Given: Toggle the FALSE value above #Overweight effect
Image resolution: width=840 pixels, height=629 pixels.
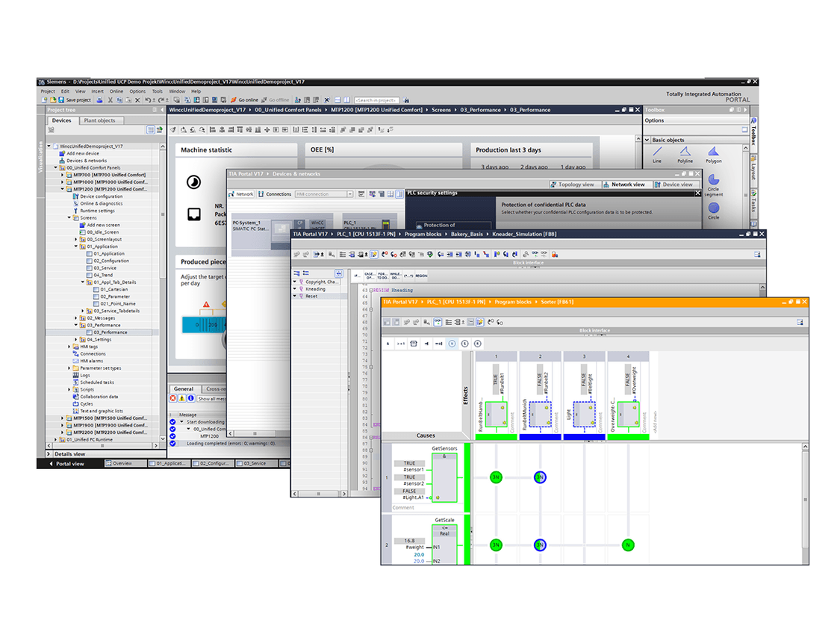Looking at the screenshot, I should [x=627, y=379].
